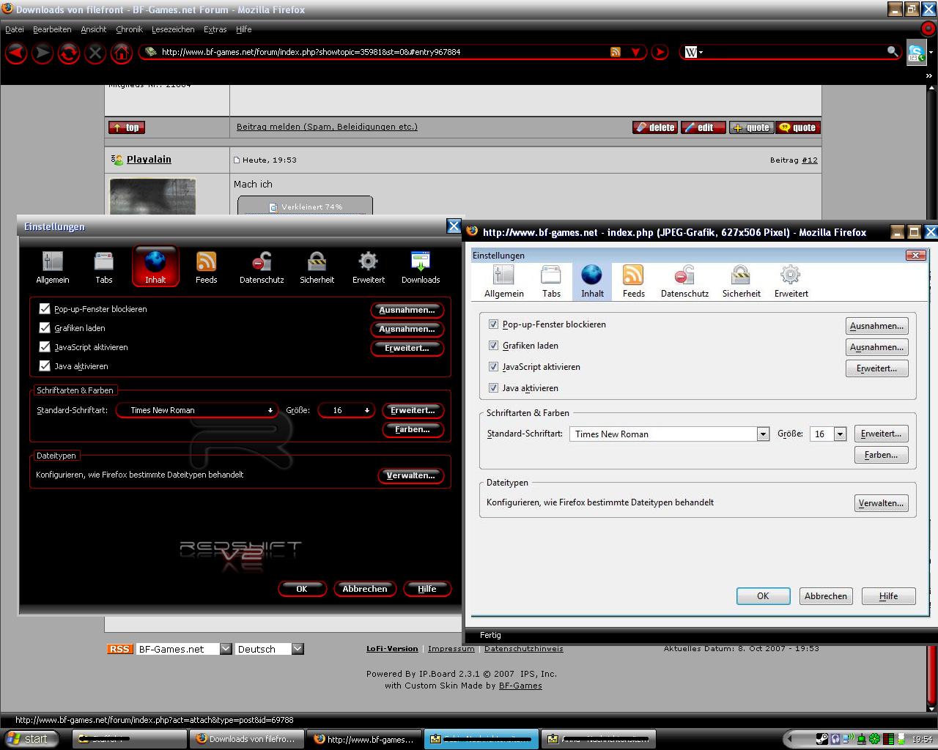Uncheck Pop-up-Fenster blockieren in dark dialog
The height and width of the screenshot is (750, 938).
(45, 309)
